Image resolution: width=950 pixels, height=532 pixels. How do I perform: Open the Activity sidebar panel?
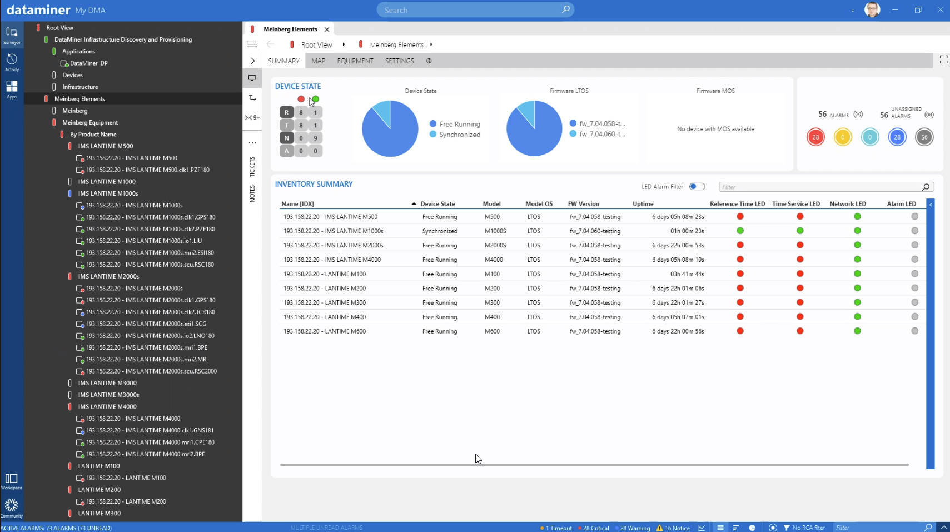(12, 62)
